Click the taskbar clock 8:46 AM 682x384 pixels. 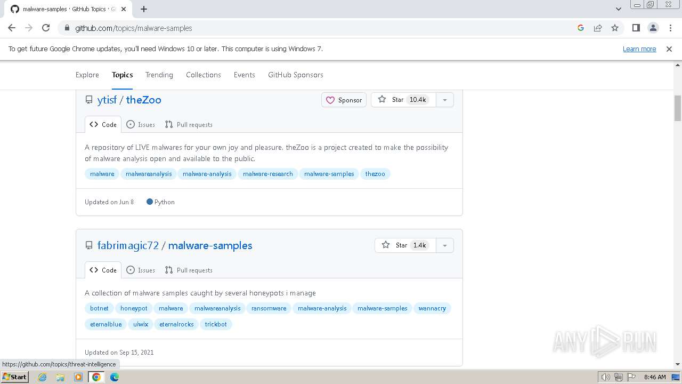pyautogui.click(x=655, y=377)
